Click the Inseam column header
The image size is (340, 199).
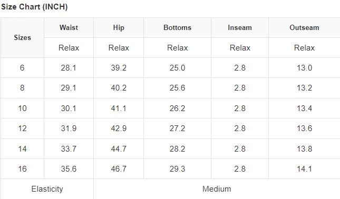pyautogui.click(x=240, y=28)
